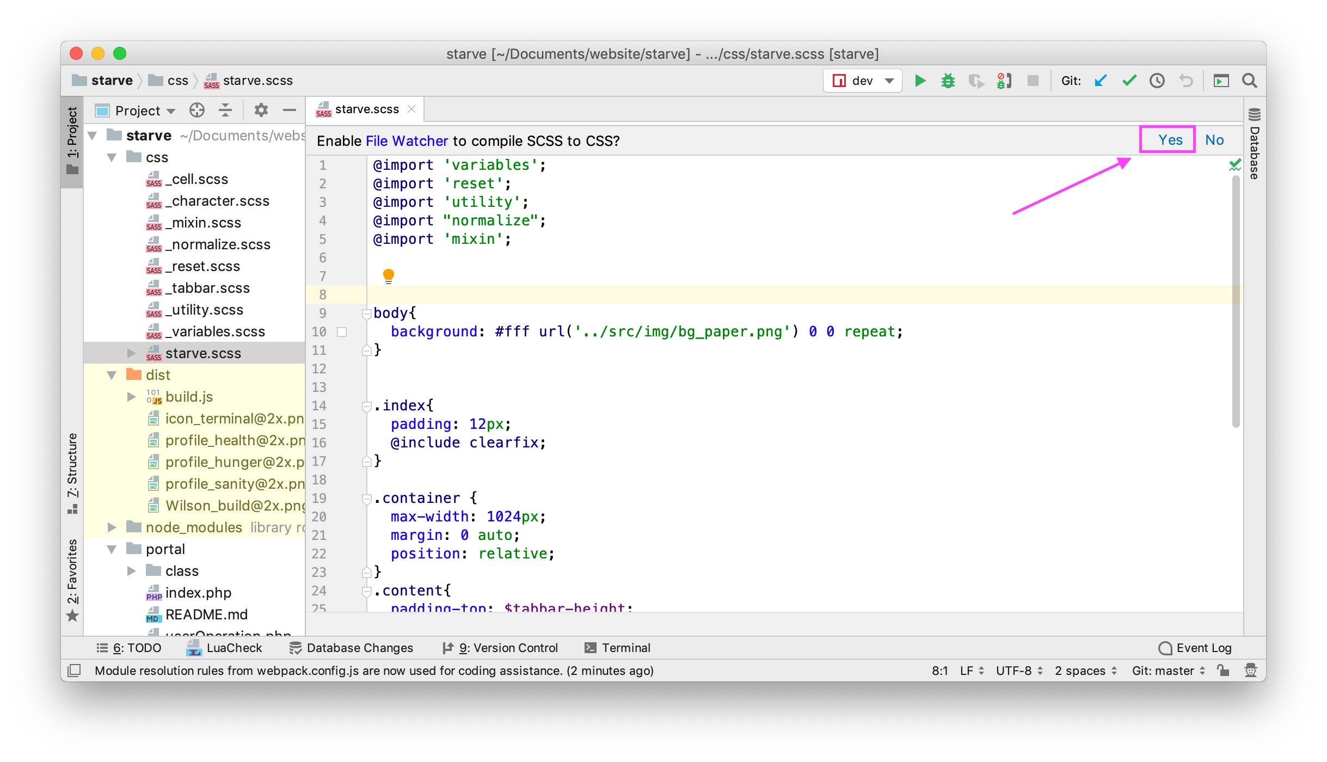Open Project panel settings gear

coord(261,110)
